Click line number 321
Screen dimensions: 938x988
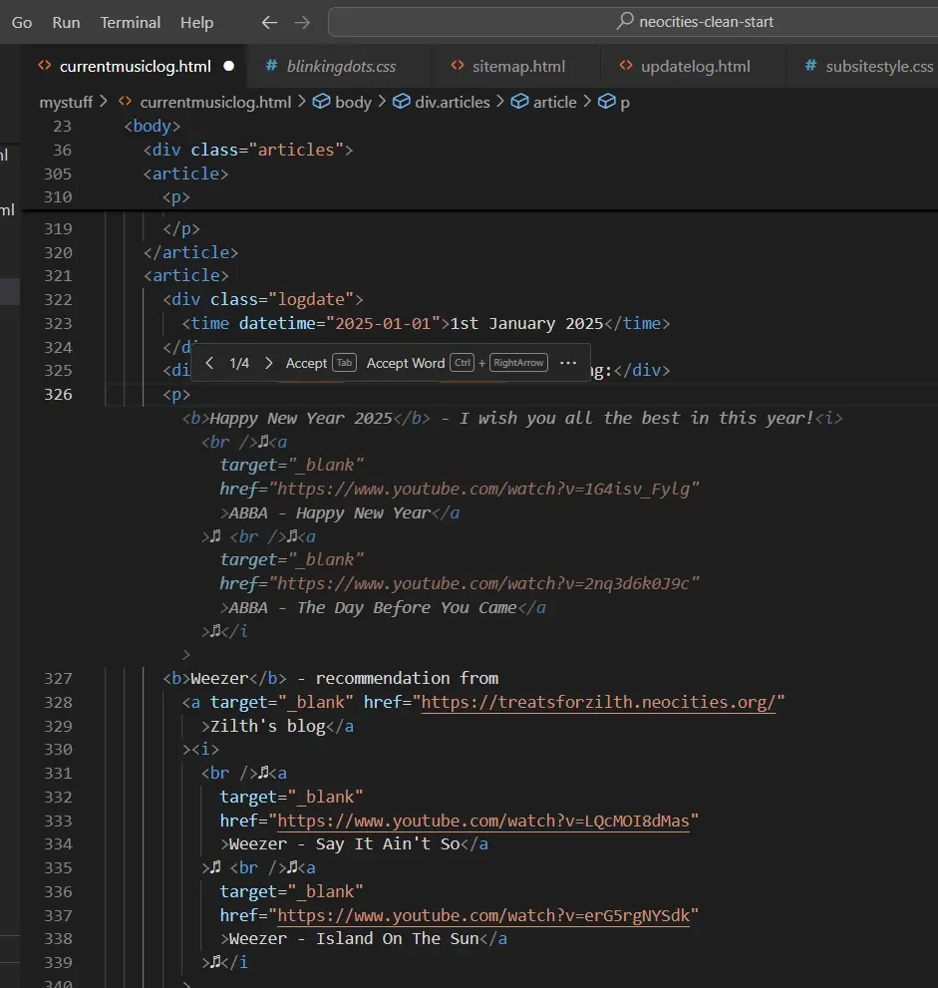click(58, 276)
